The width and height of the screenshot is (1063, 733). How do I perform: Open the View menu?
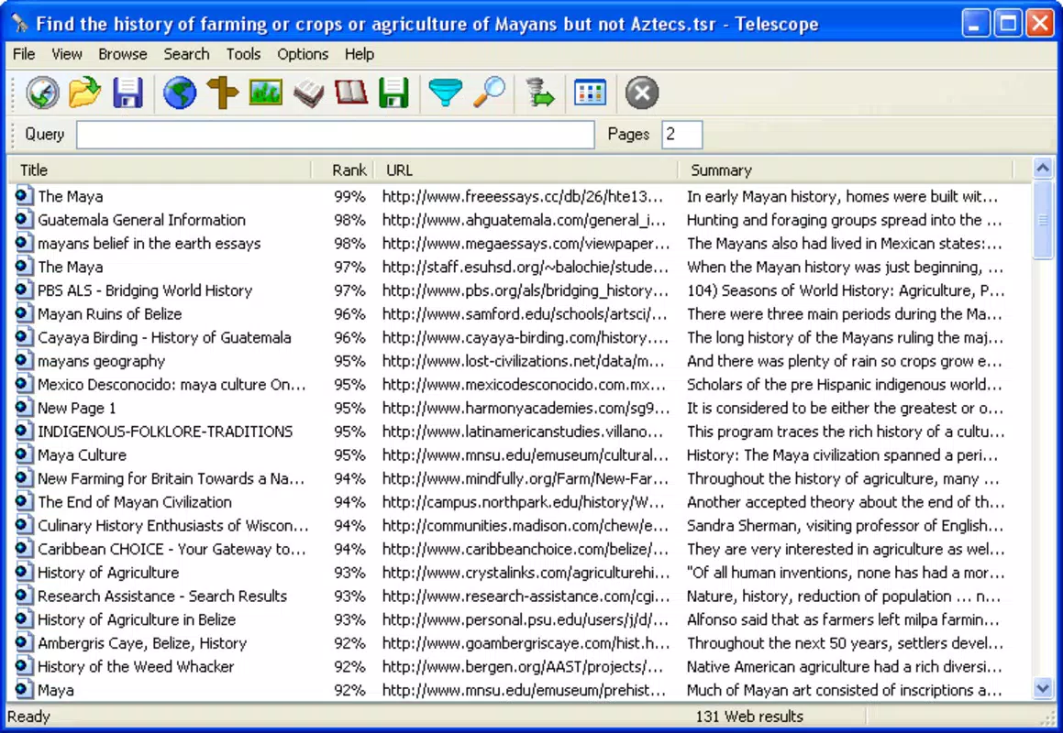pos(66,54)
